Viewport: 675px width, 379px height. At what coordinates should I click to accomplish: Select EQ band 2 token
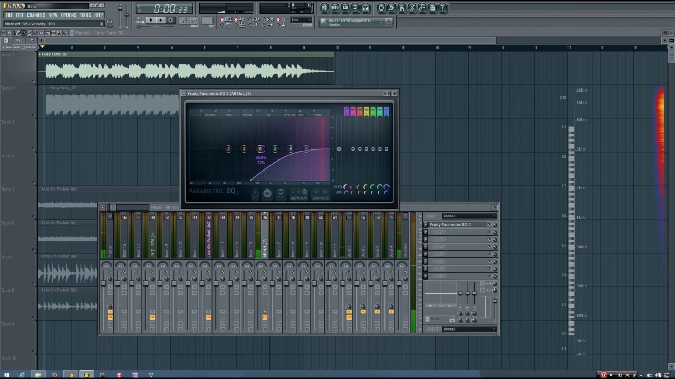point(228,149)
